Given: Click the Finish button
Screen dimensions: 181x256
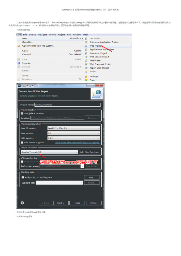Looking at the screenshot, I should [77, 203].
